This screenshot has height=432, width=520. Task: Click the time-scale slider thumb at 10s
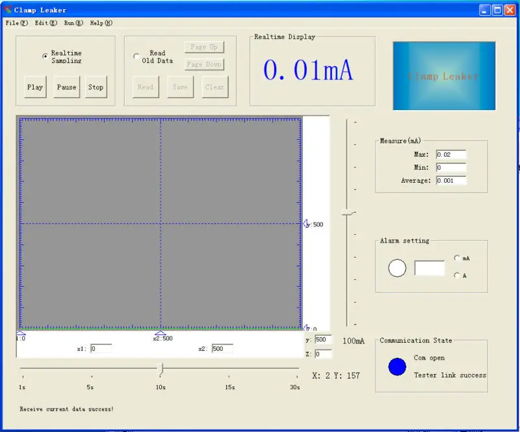(161, 370)
